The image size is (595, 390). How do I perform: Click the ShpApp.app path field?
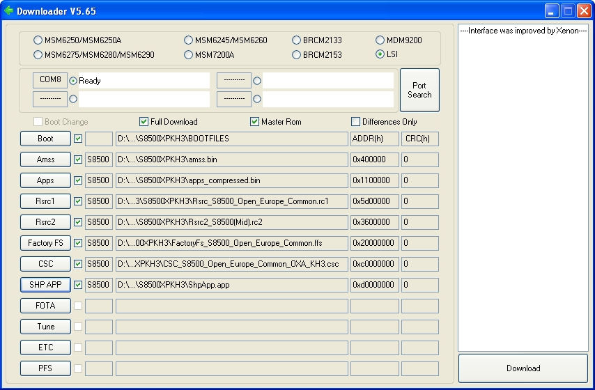click(232, 285)
